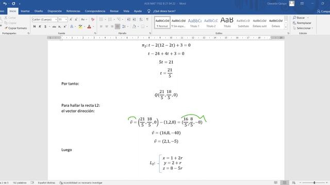Click the text effects icon

[72, 27]
